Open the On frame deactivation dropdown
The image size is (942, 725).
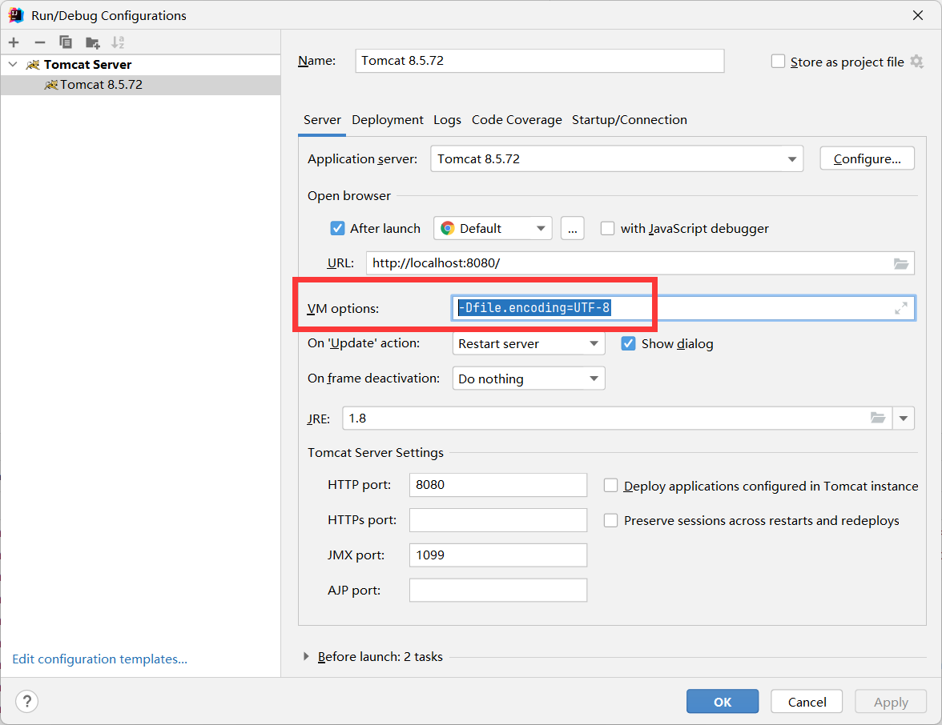coord(529,379)
